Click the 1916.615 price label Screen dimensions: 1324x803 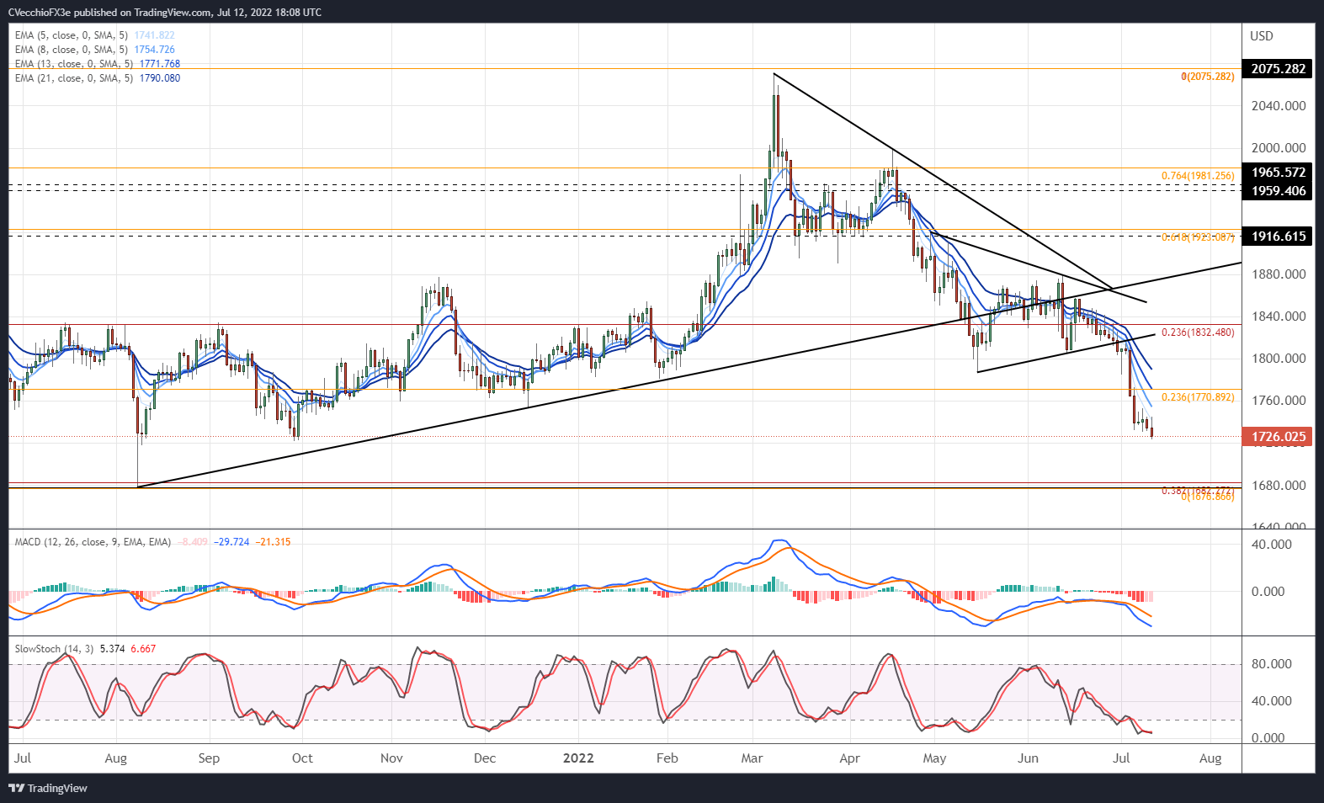pyautogui.click(x=1278, y=237)
